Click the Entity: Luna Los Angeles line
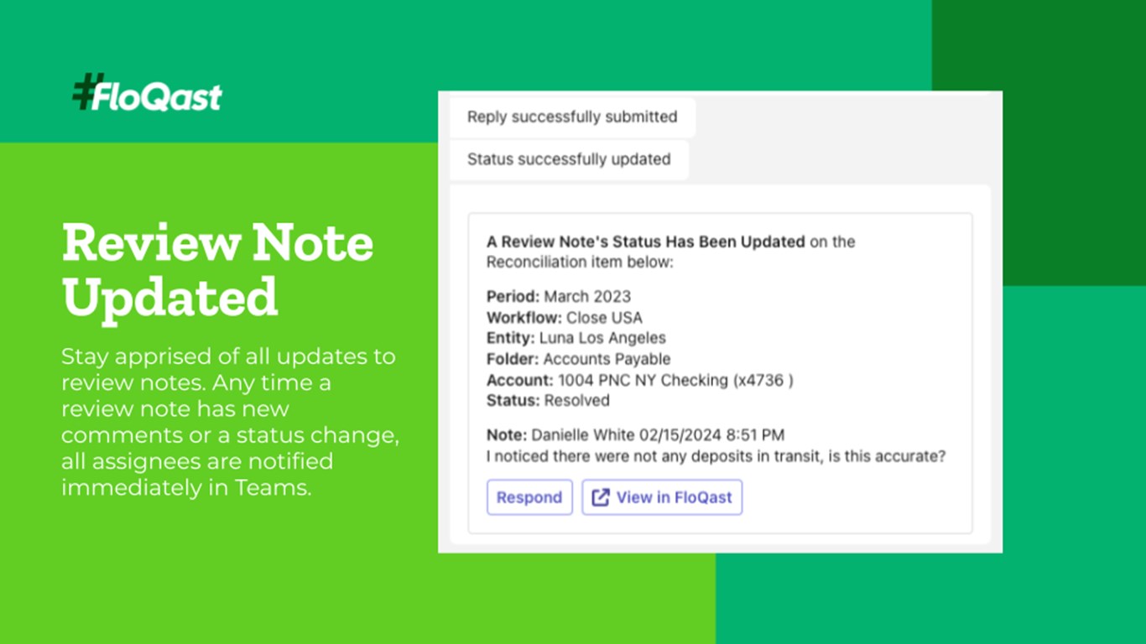Image resolution: width=1146 pixels, height=644 pixels. tap(576, 338)
